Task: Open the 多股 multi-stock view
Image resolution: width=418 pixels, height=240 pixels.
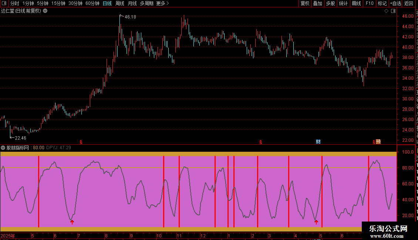Action: click(331, 3)
